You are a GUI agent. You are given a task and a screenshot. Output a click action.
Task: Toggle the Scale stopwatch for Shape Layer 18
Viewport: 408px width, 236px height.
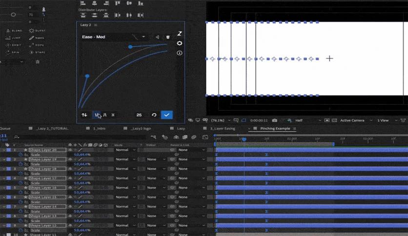click(x=20, y=174)
